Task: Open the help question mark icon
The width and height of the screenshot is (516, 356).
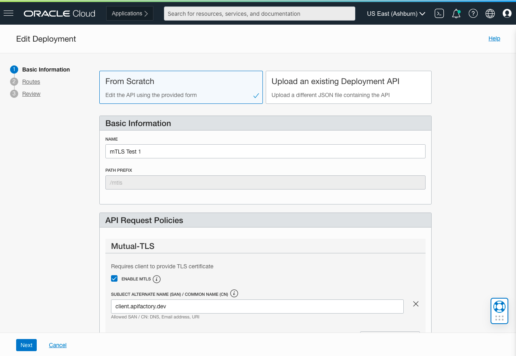Action: (x=473, y=13)
